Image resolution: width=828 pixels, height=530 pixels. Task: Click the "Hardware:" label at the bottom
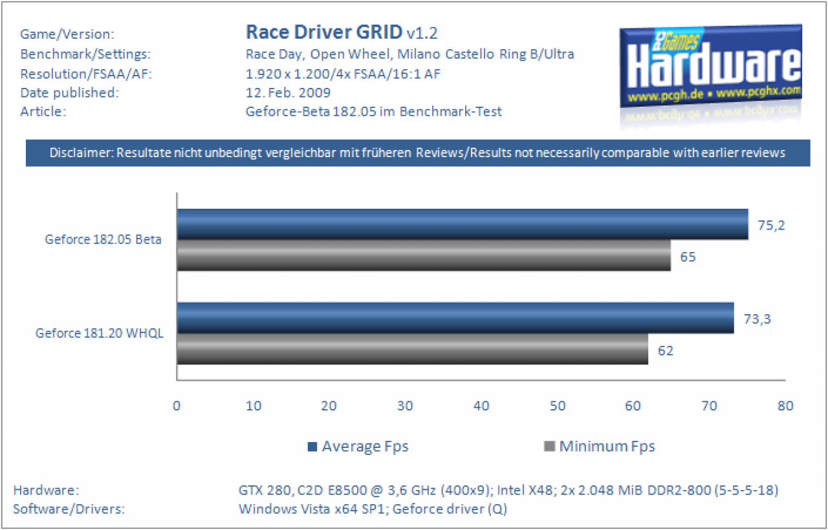click(47, 490)
